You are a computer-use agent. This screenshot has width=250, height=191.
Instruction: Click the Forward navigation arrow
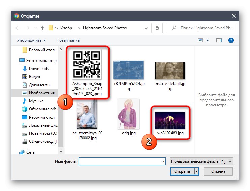pyautogui.click(x=27, y=28)
